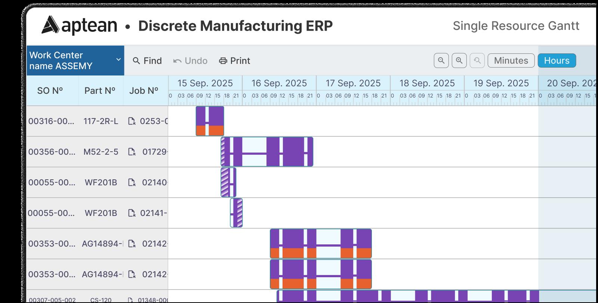Click the Discrete Manufacturing ERP heading

pos(235,26)
